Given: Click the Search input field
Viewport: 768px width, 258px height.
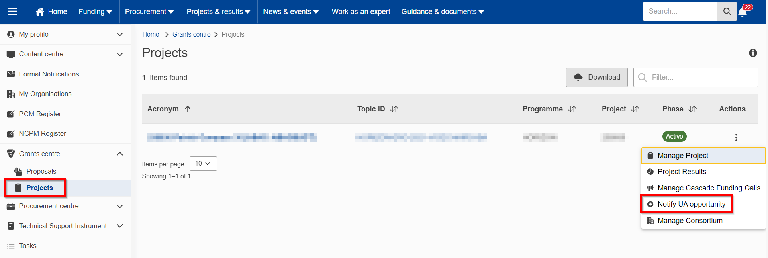Looking at the screenshot, I should point(680,12).
